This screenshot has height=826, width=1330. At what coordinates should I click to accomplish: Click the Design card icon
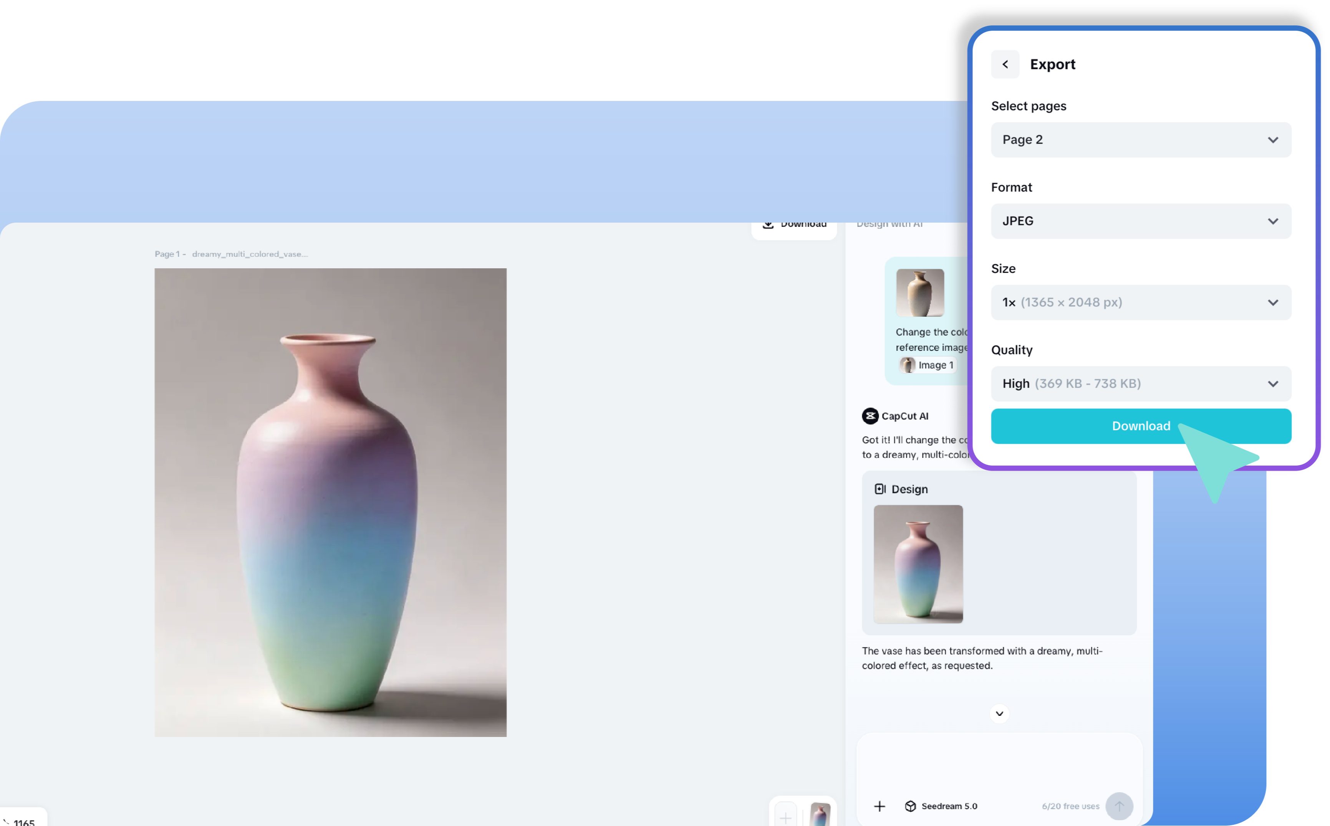tap(879, 489)
